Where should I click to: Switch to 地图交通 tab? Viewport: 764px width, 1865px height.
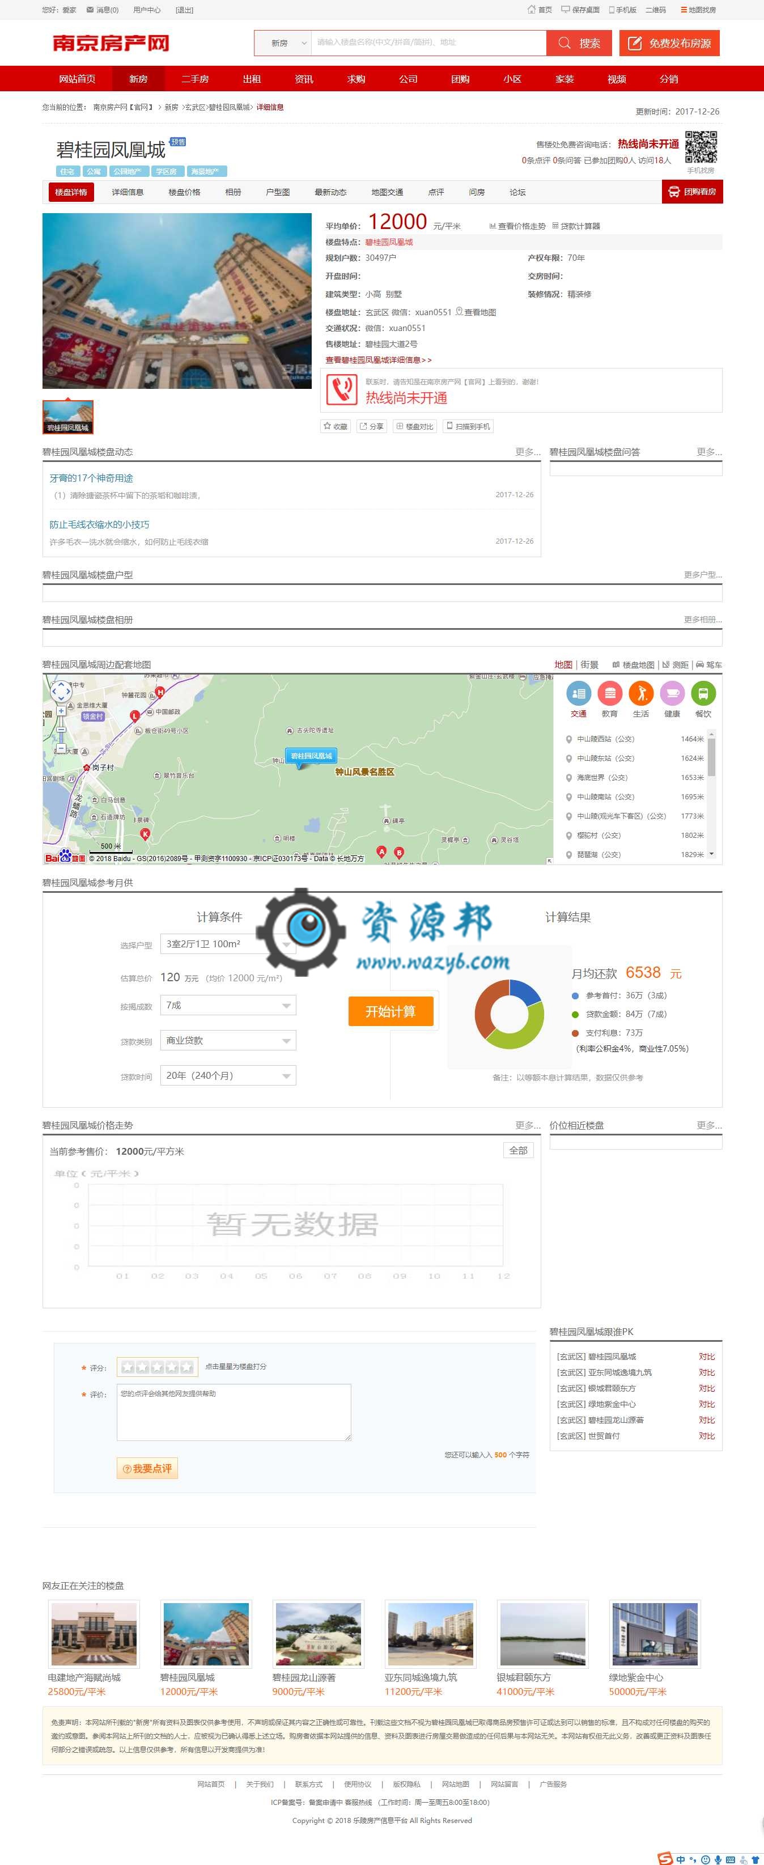click(x=387, y=192)
